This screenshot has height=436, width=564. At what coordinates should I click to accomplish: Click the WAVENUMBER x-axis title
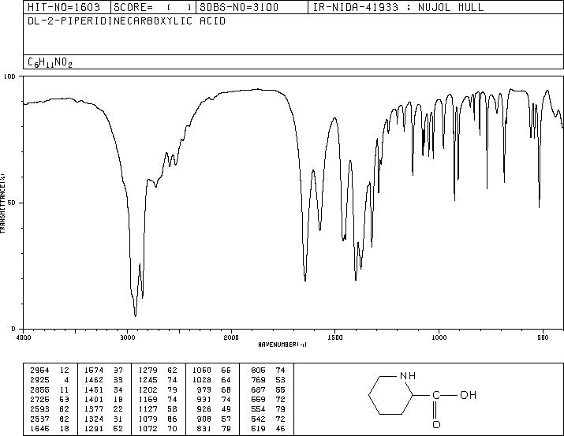282,345
